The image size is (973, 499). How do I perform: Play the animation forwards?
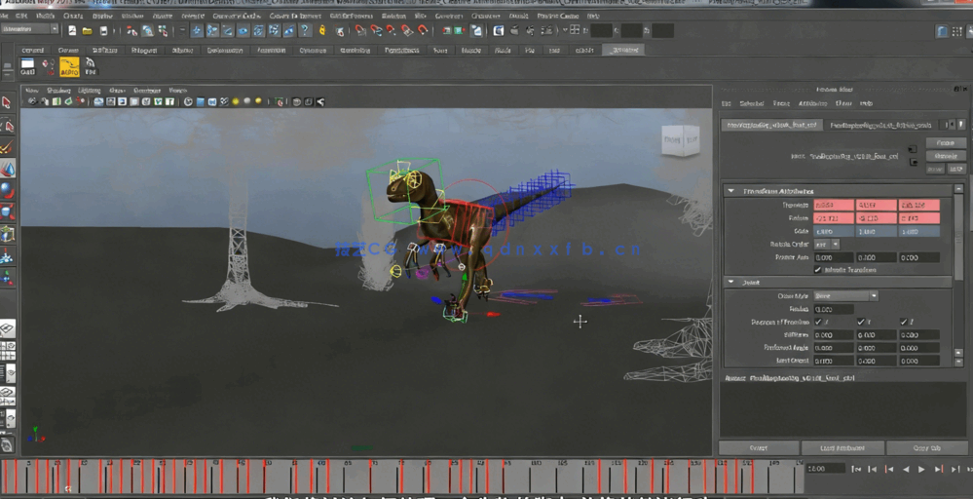pyautogui.click(x=921, y=469)
